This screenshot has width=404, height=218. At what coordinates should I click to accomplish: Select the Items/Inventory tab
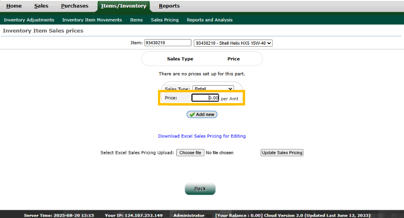click(124, 6)
